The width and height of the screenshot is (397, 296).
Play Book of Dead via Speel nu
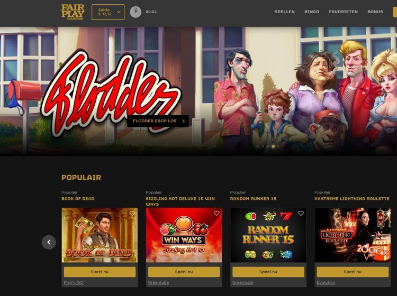coord(100,272)
